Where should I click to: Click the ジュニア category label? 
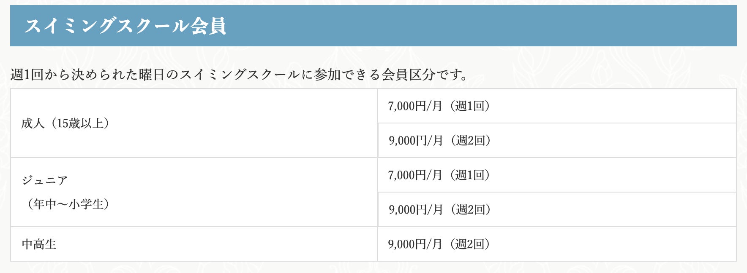click(44, 181)
